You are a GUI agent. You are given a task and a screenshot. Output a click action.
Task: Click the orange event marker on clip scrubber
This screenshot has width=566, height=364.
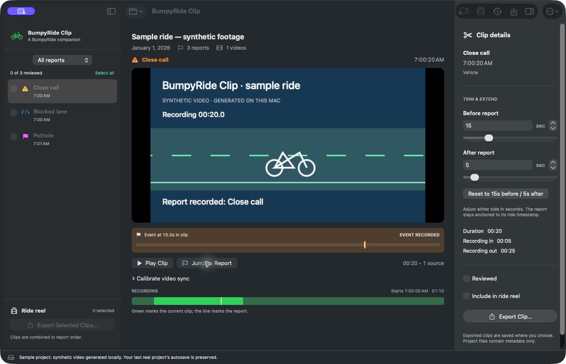364,245
